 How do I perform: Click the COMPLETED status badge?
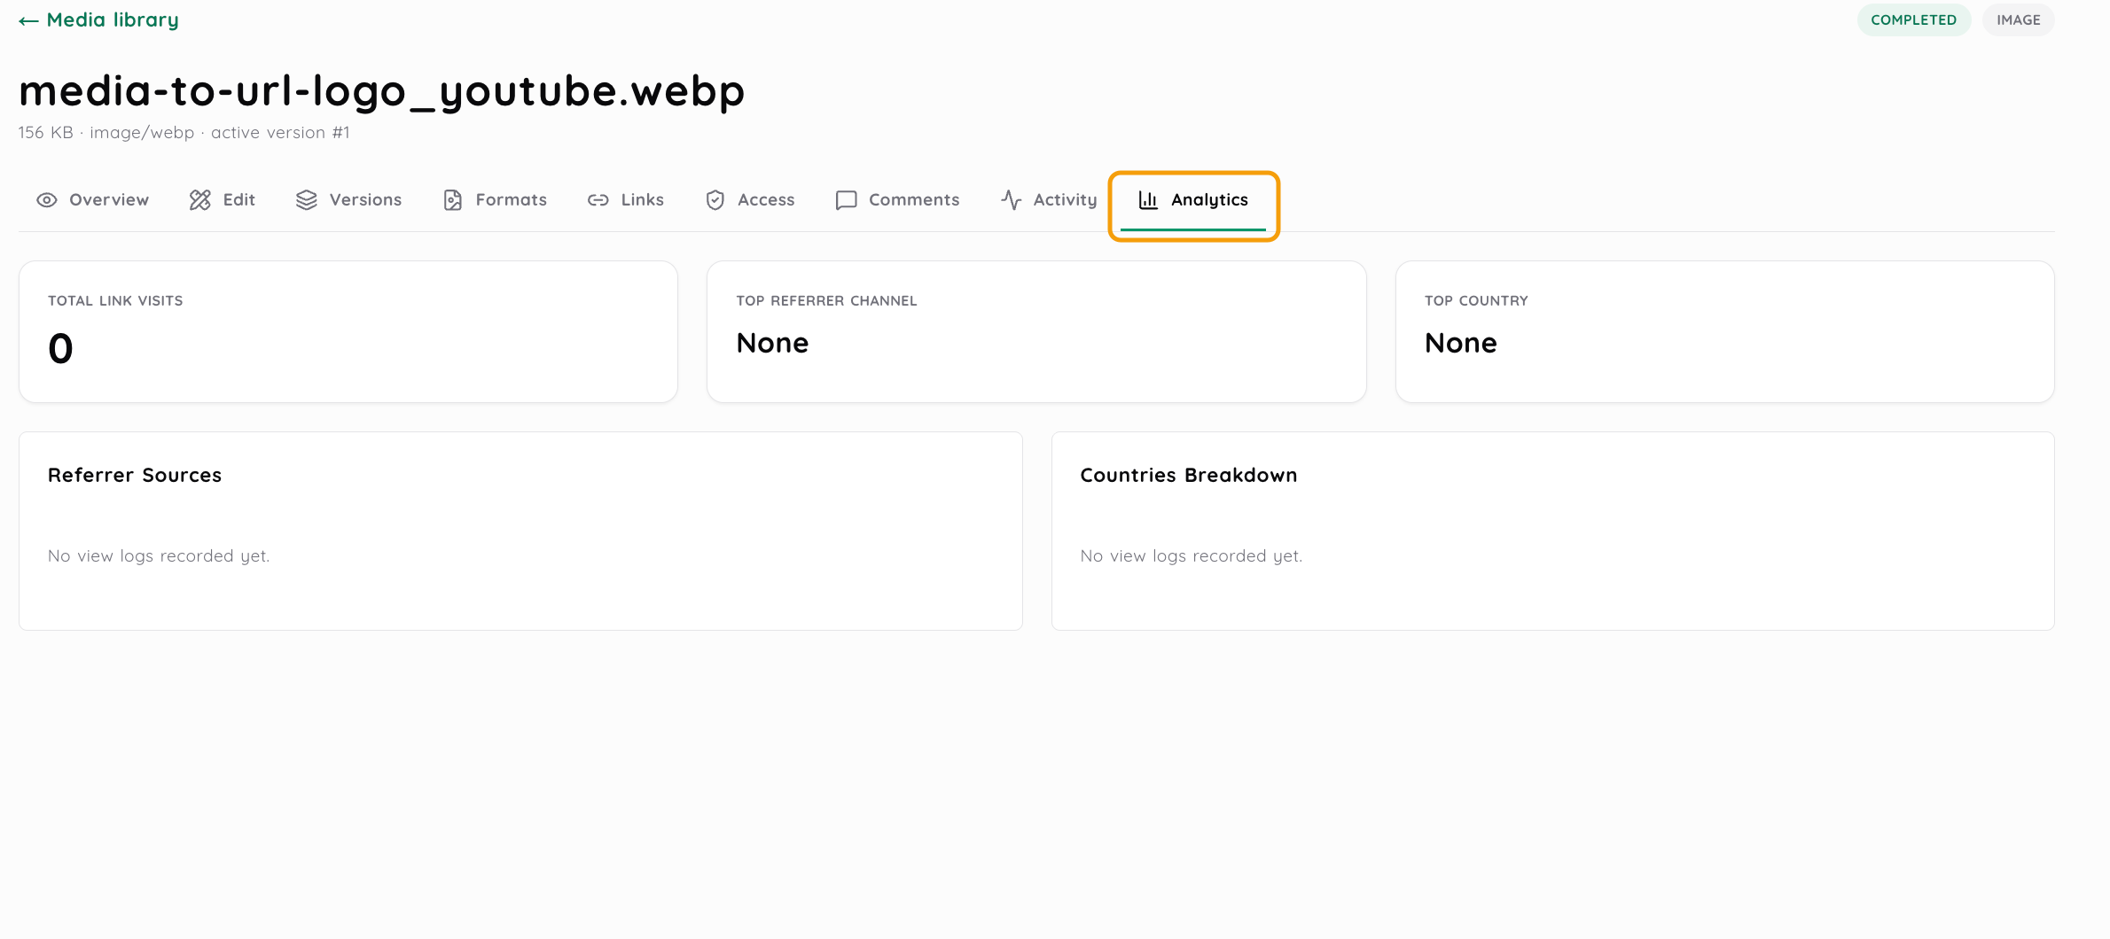(x=1914, y=19)
